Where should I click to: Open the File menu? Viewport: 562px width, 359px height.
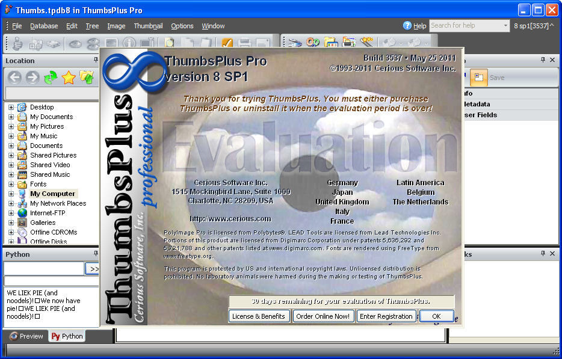click(x=17, y=26)
